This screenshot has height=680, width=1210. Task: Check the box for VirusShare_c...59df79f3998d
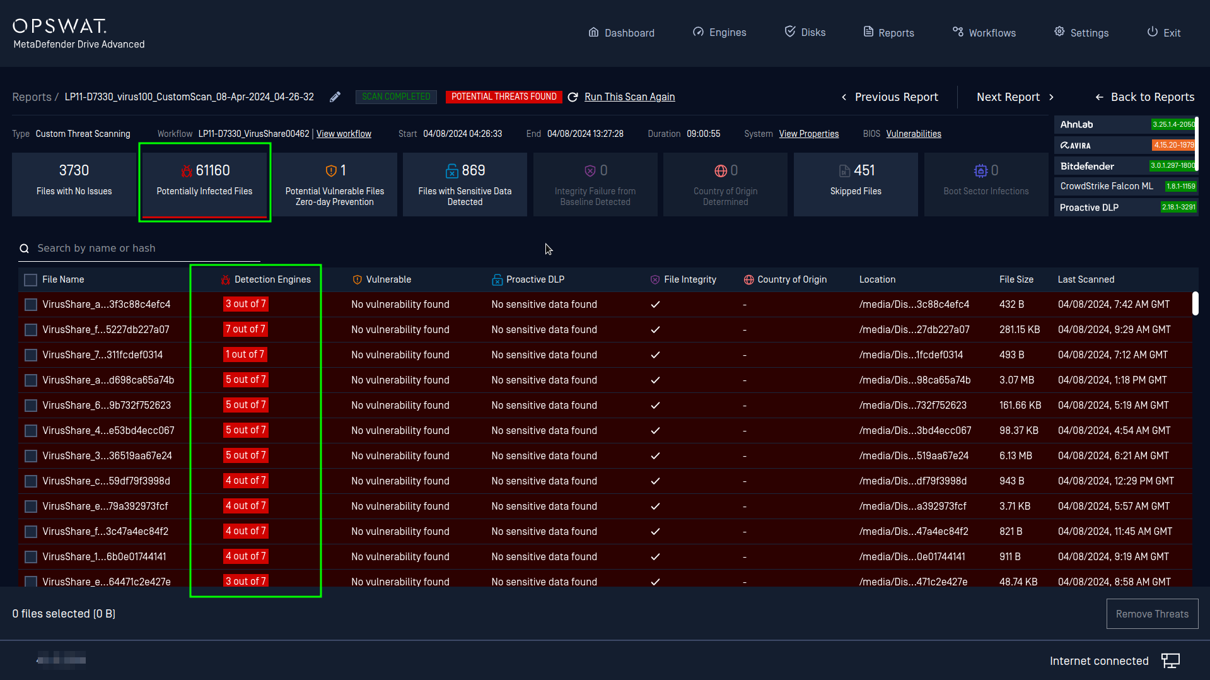coord(30,481)
